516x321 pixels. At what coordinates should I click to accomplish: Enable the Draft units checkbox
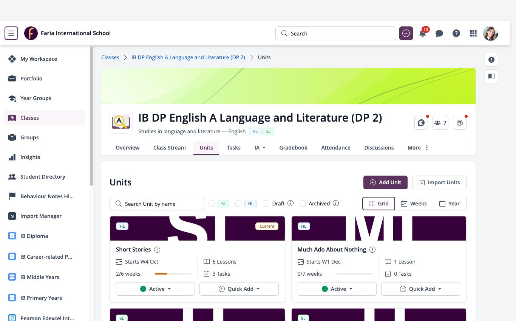[x=266, y=204]
